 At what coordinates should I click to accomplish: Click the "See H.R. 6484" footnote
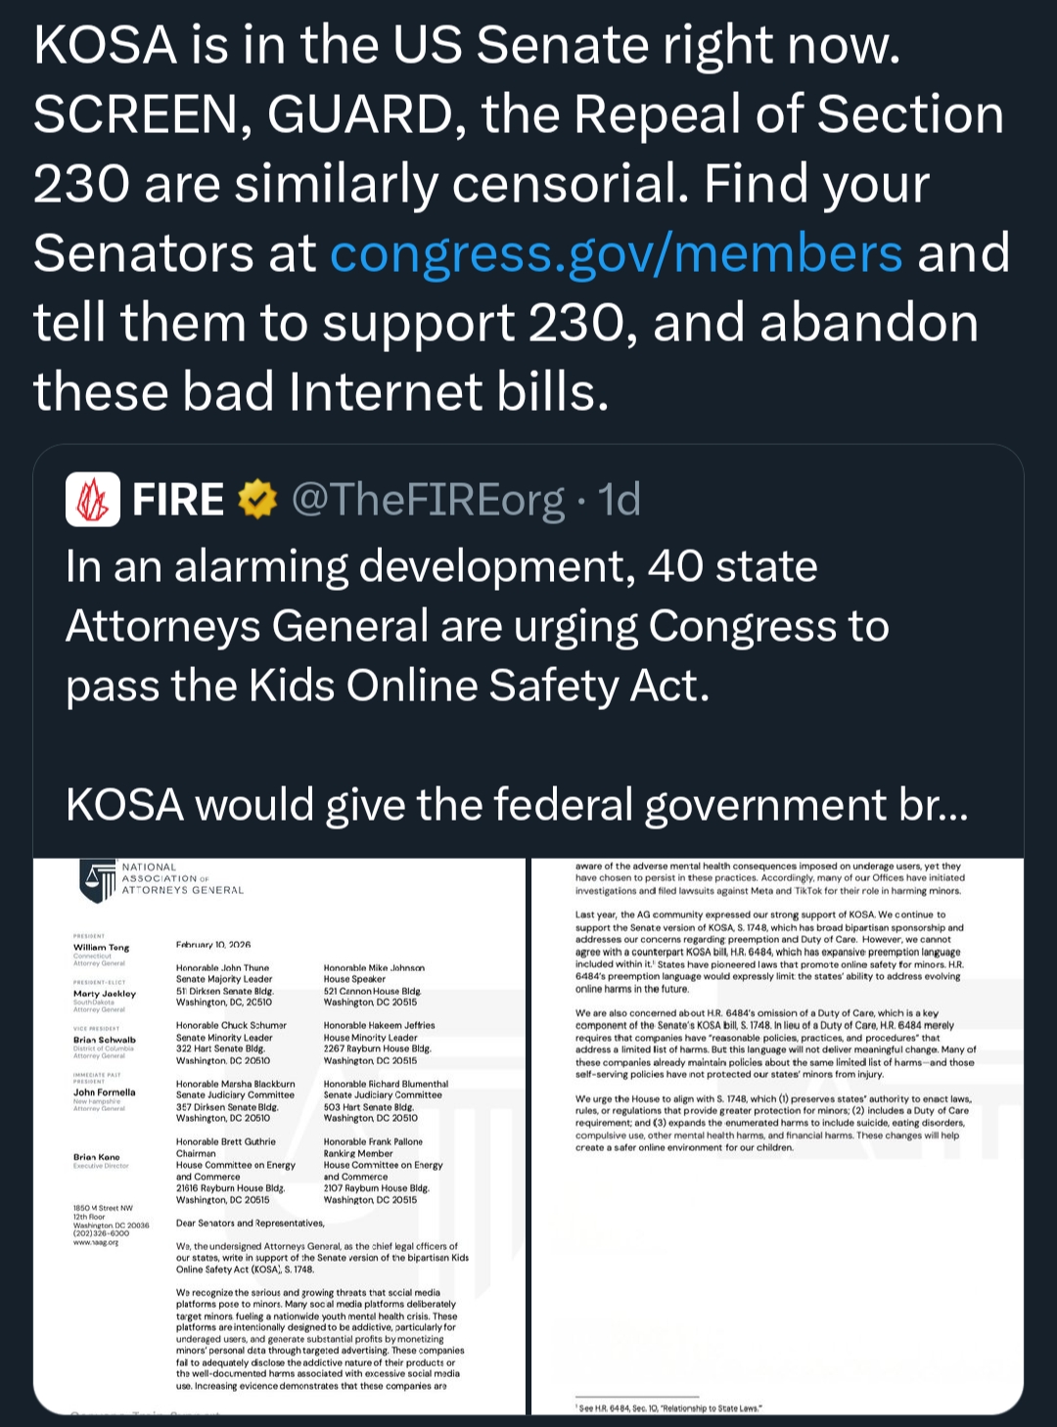[x=669, y=1408]
